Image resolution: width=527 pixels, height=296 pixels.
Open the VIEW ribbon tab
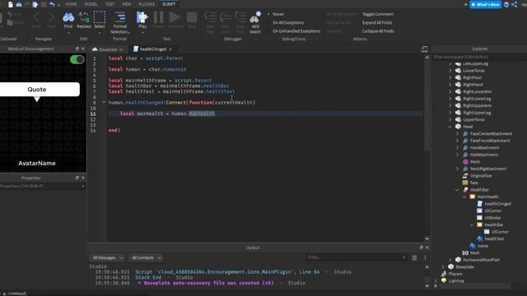click(127, 4)
